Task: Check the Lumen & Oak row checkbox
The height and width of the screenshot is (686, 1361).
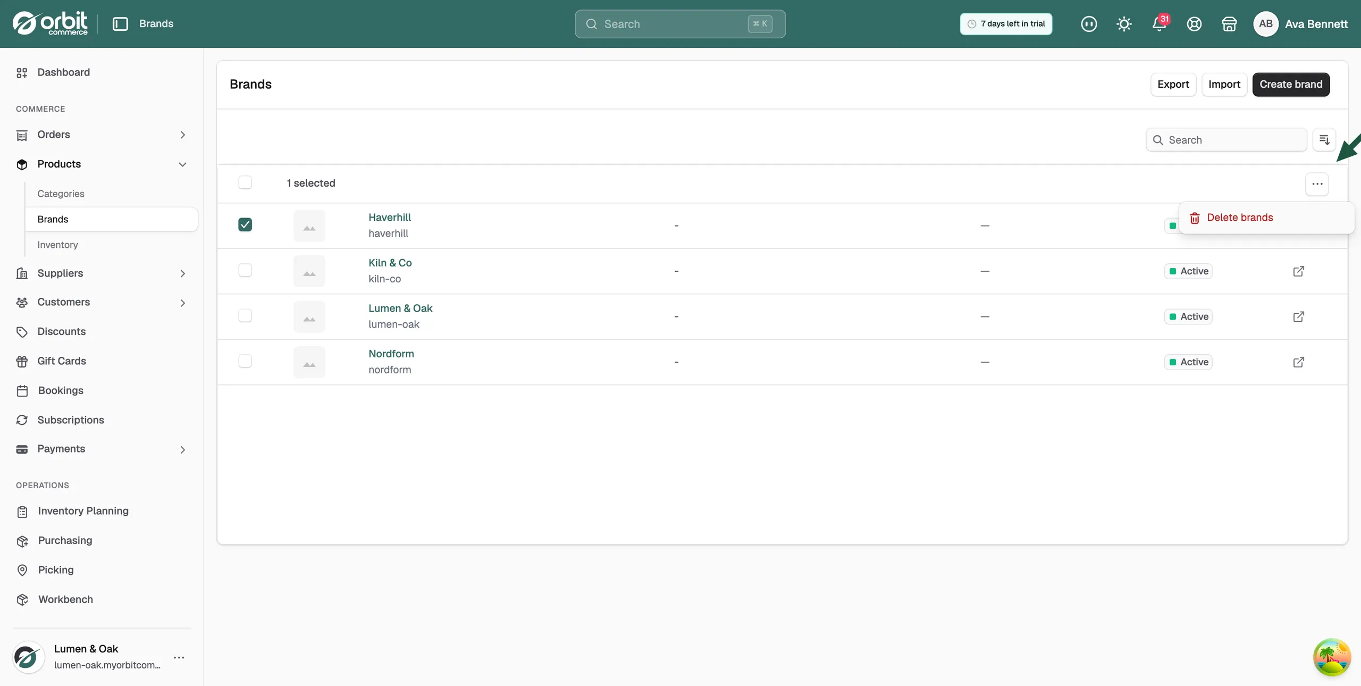Action: click(x=245, y=316)
